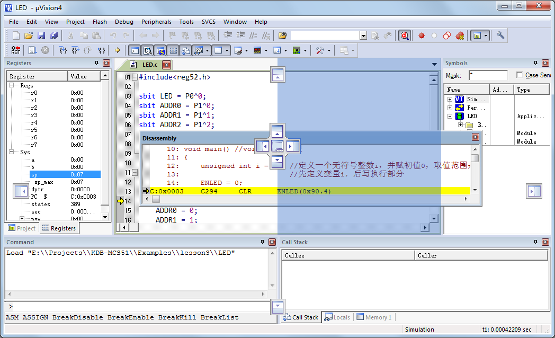Click the Step Into braces icon
This screenshot has width=555, height=338.
tap(63, 50)
